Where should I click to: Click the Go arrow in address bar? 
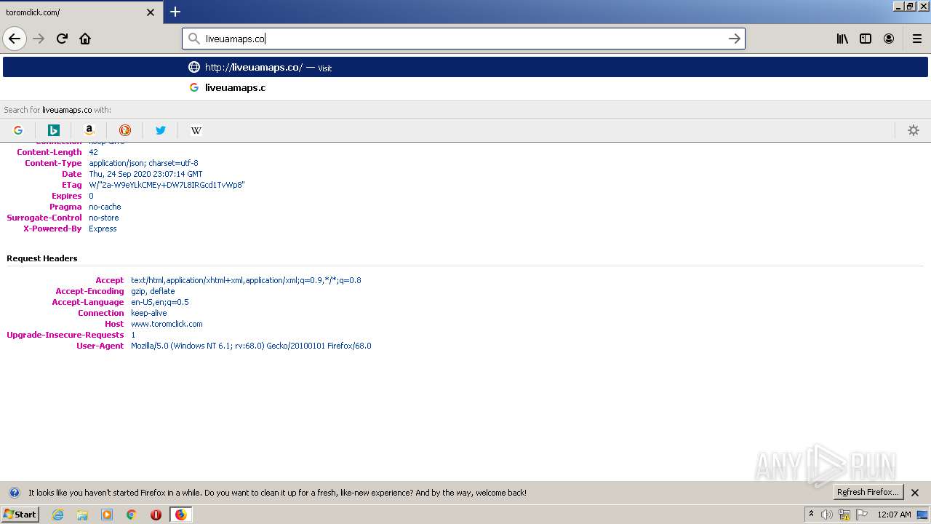pyautogui.click(x=735, y=39)
